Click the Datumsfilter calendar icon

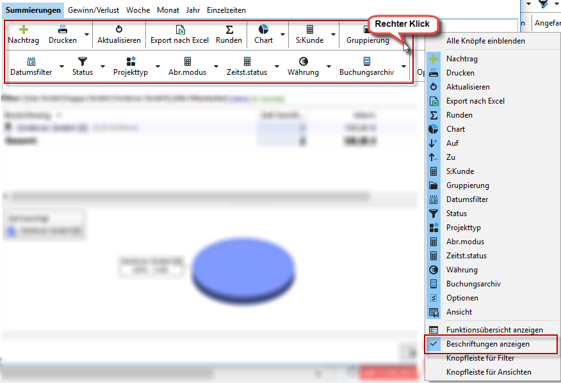coord(31,61)
